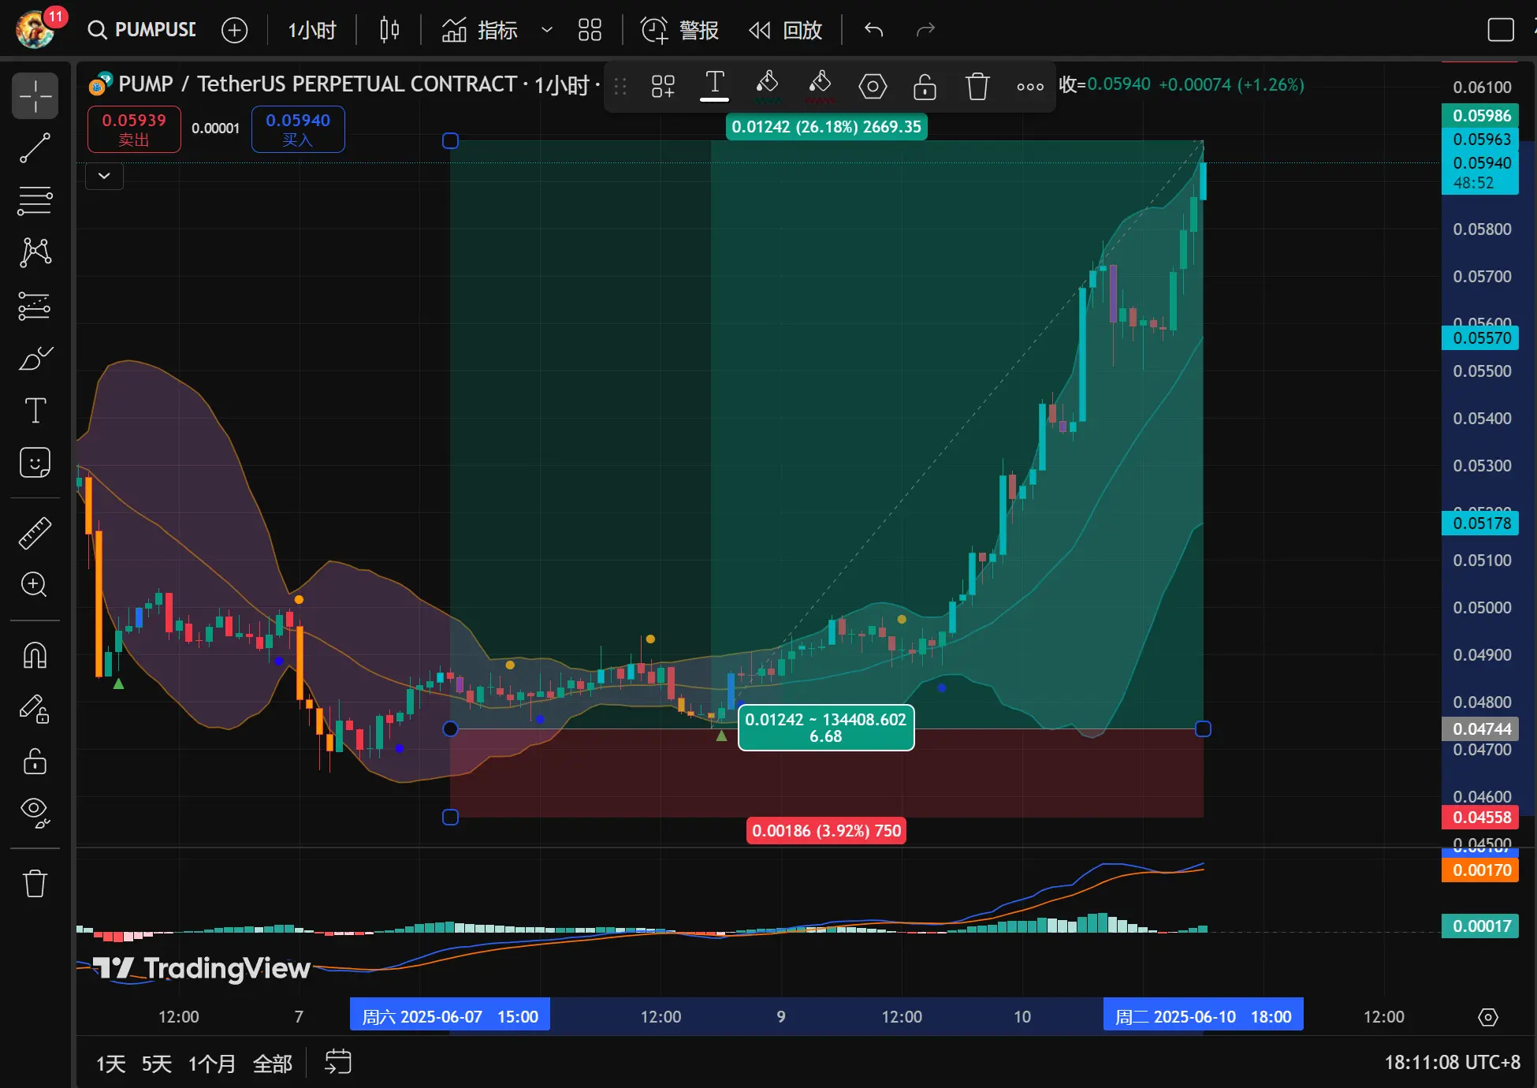The height and width of the screenshot is (1088, 1537).
Task: Click the PUMP / TetherUS PERPETUAL CONTRACT title
Action: (x=317, y=84)
